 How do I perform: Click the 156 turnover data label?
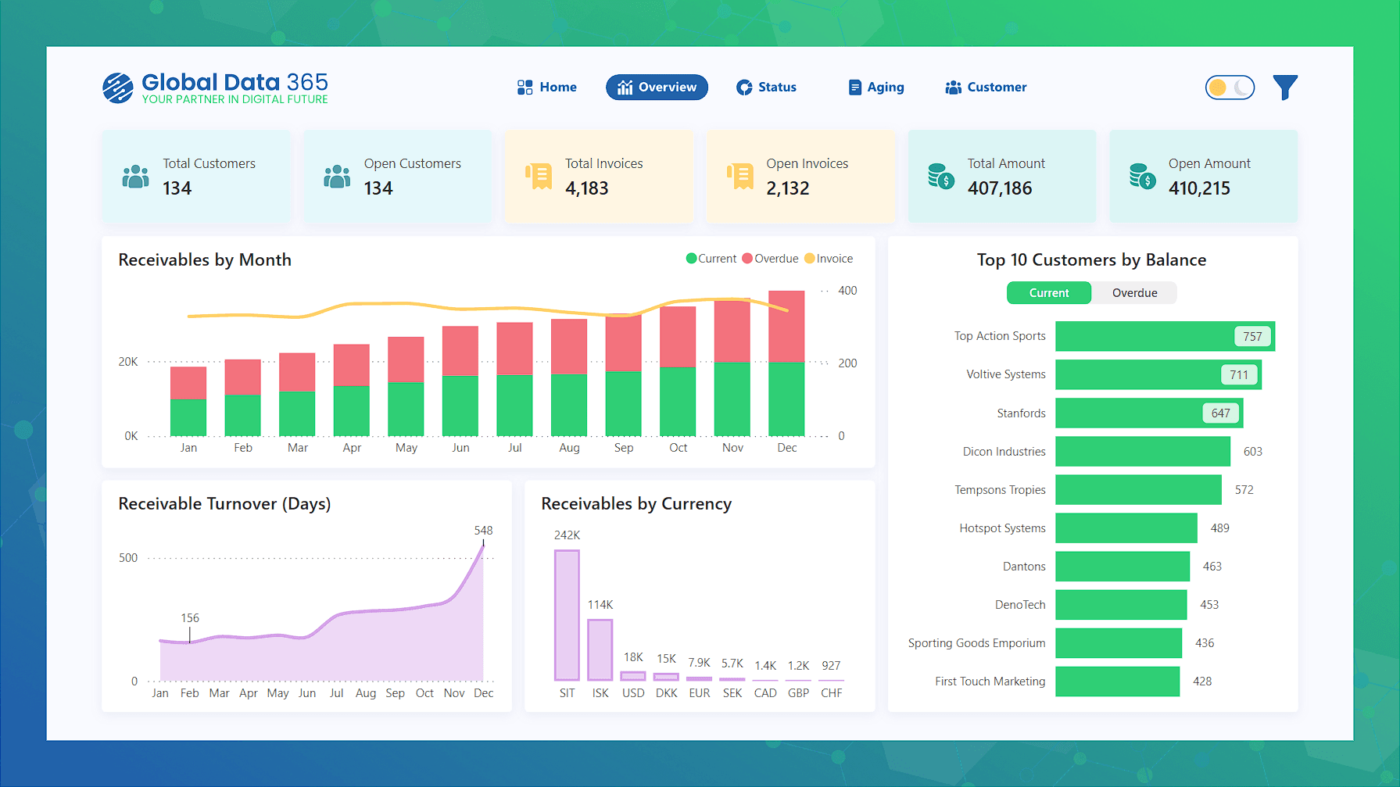(190, 617)
